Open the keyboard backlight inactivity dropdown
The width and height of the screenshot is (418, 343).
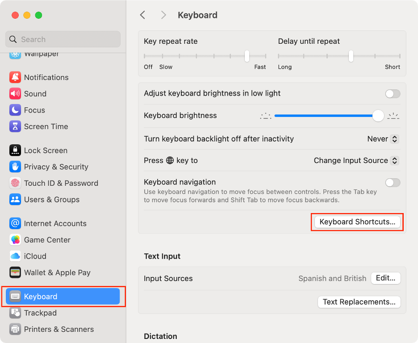point(383,139)
